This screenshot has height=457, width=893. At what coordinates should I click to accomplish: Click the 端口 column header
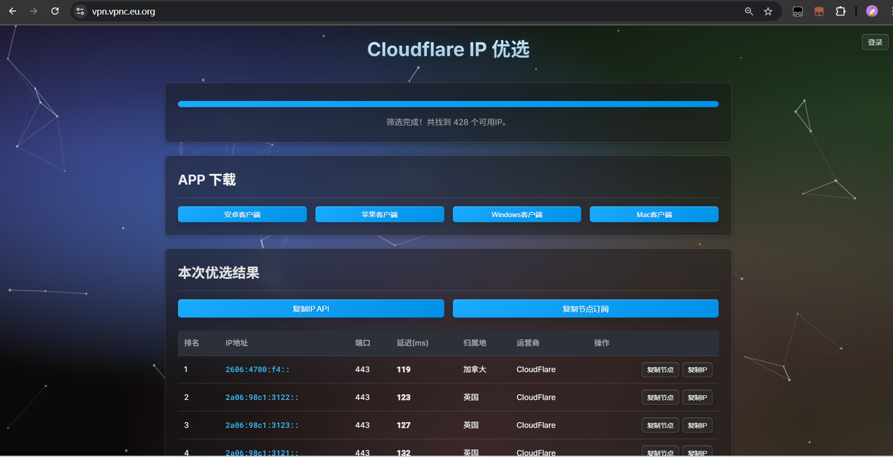tap(363, 343)
